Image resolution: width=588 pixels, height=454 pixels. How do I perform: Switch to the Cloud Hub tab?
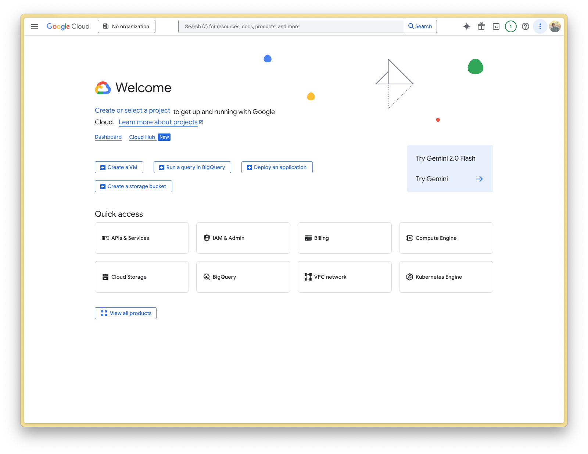(x=142, y=137)
